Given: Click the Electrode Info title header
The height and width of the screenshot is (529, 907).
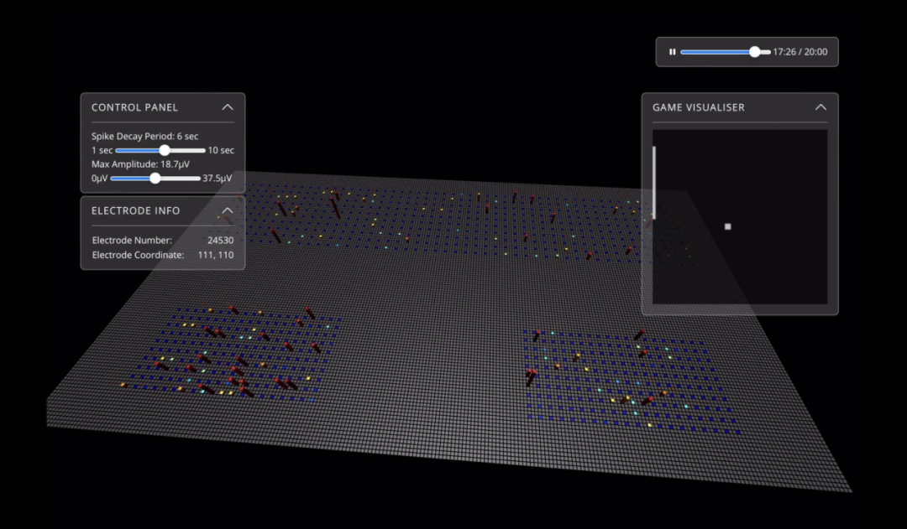Looking at the screenshot, I should click(x=135, y=210).
